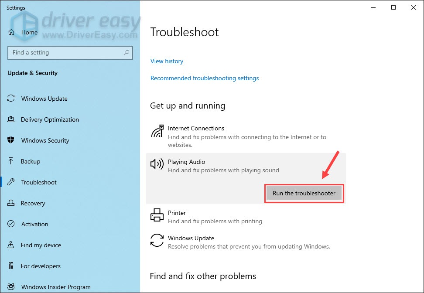Click the Printer icon
424x293 pixels.
pos(157,215)
